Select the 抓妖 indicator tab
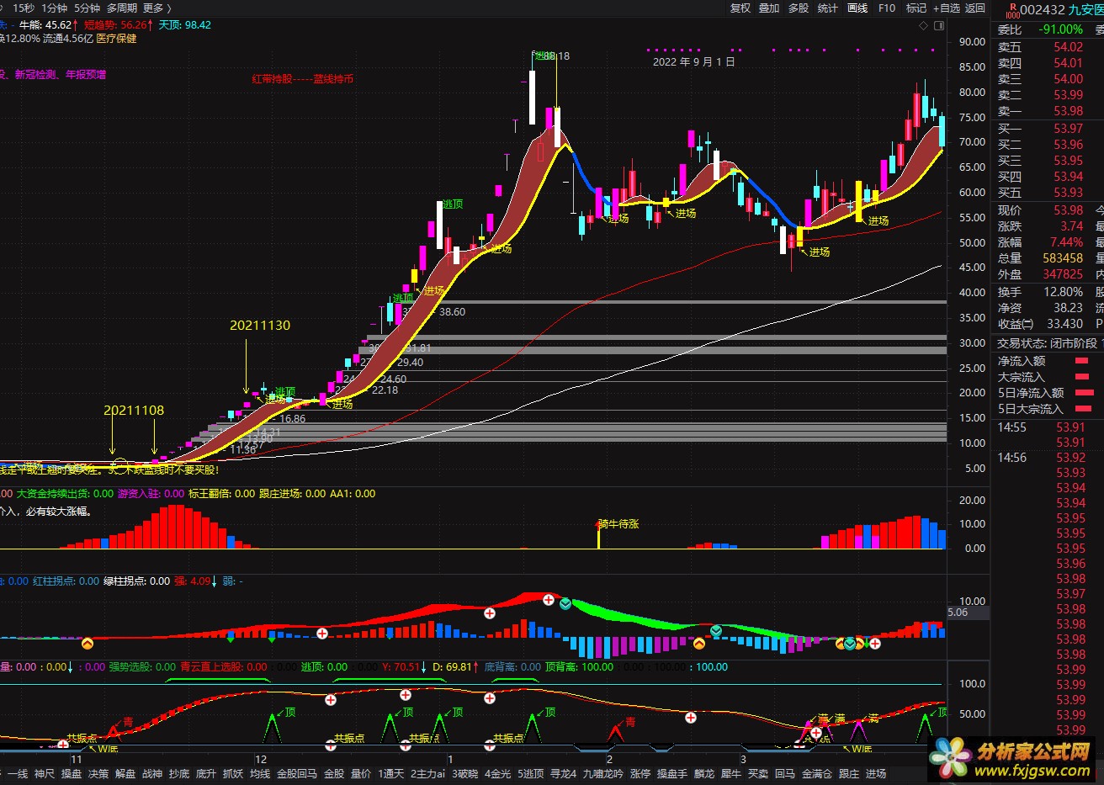1104x785 pixels. click(x=233, y=774)
